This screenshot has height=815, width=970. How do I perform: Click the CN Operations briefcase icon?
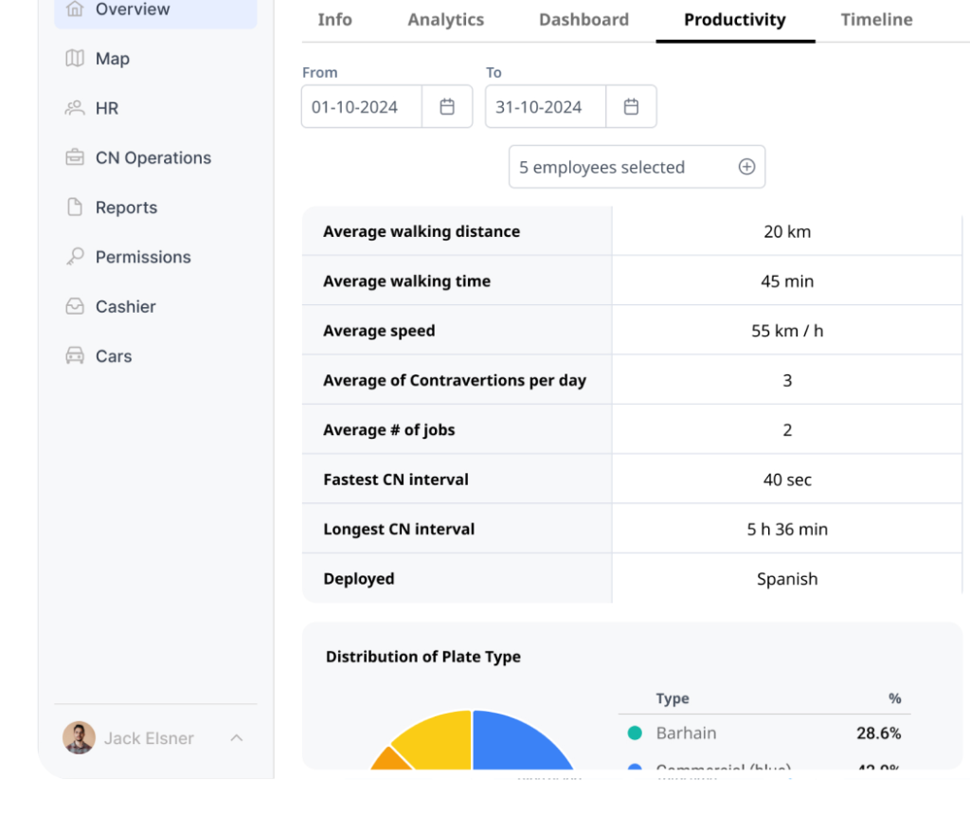pos(75,158)
